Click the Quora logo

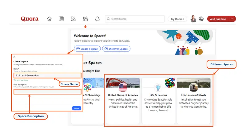click(30, 19)
